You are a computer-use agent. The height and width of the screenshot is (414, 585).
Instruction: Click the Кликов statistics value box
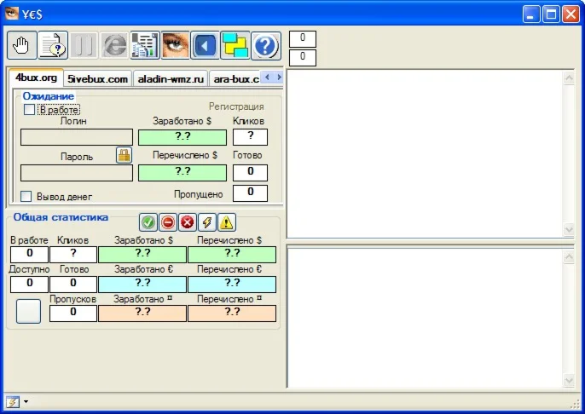point(73,255)
